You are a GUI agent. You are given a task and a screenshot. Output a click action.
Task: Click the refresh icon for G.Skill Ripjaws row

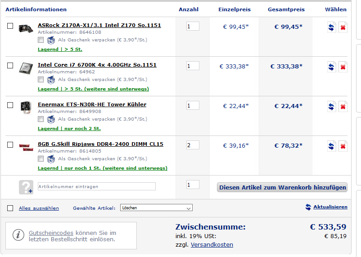point(331,146)
